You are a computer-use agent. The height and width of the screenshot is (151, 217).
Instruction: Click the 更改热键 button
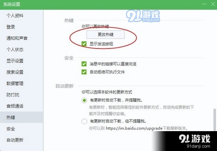(106, 35)
